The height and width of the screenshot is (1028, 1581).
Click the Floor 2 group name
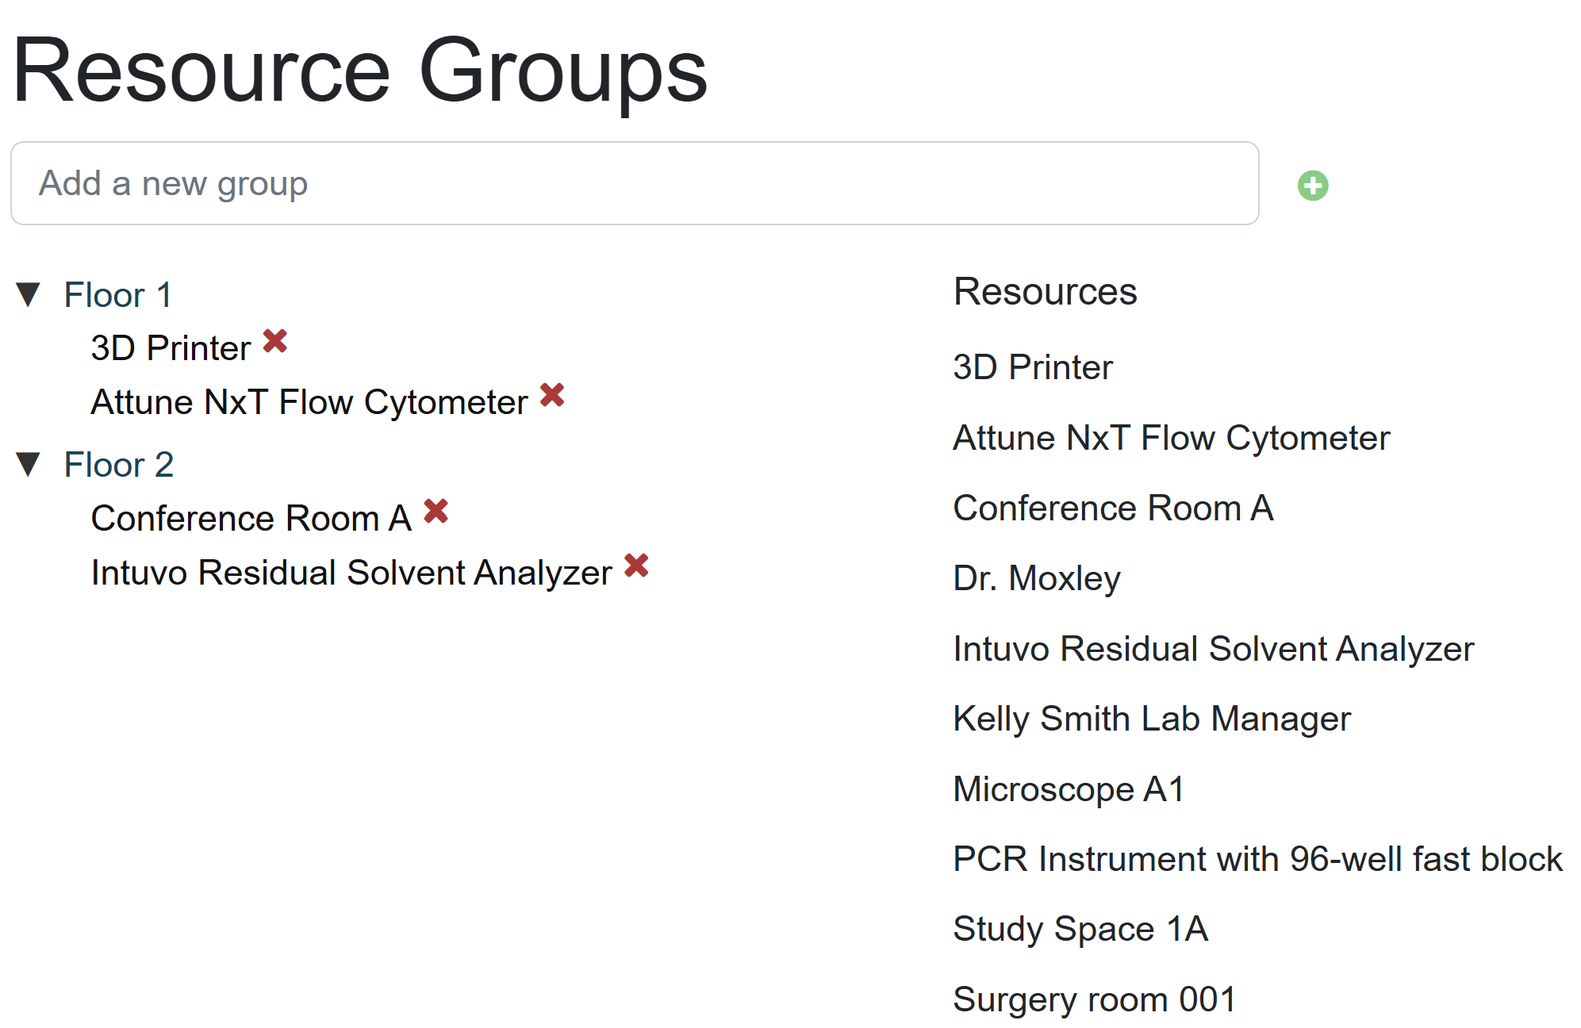tap(118, 465)
